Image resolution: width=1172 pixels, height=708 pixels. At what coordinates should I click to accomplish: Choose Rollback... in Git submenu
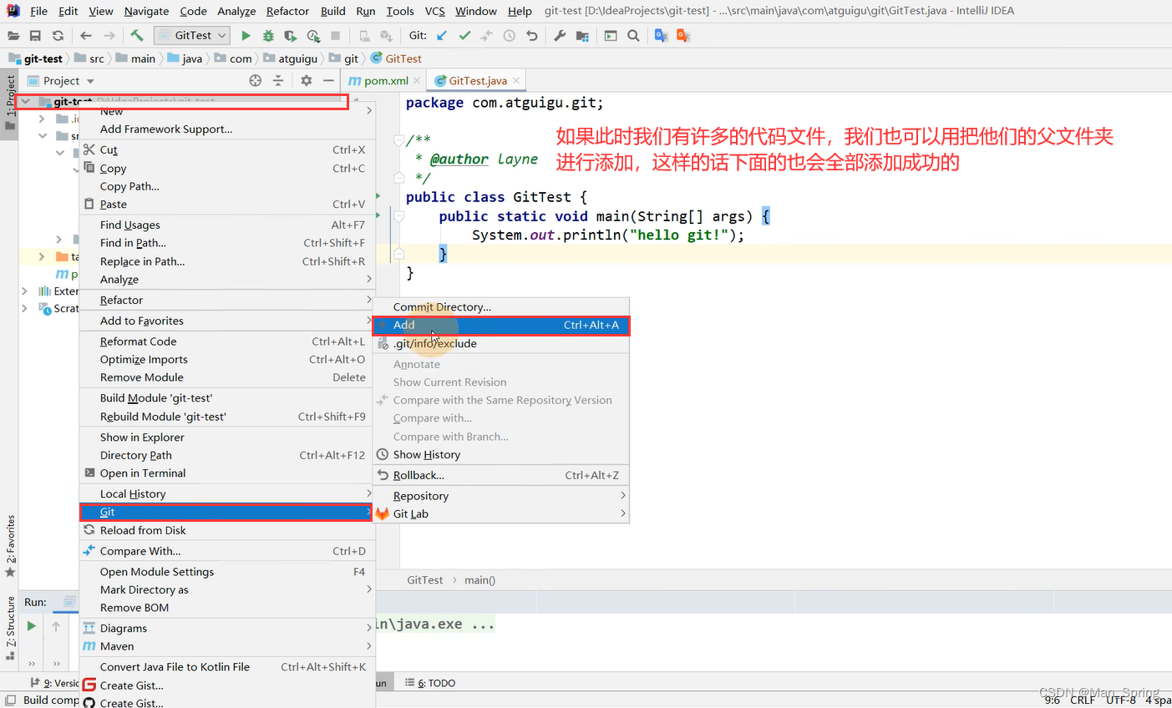[x=501, y=475]
